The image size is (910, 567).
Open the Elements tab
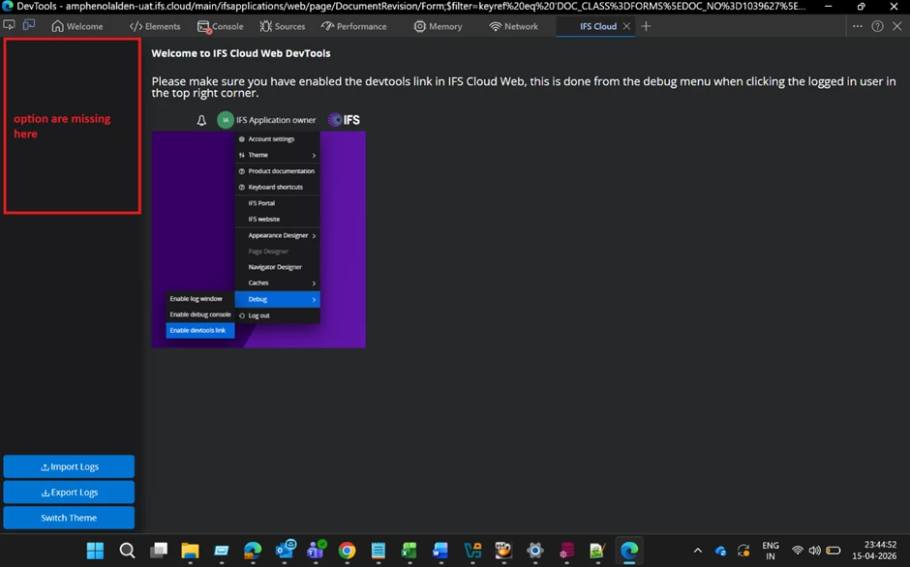point(155,26)
